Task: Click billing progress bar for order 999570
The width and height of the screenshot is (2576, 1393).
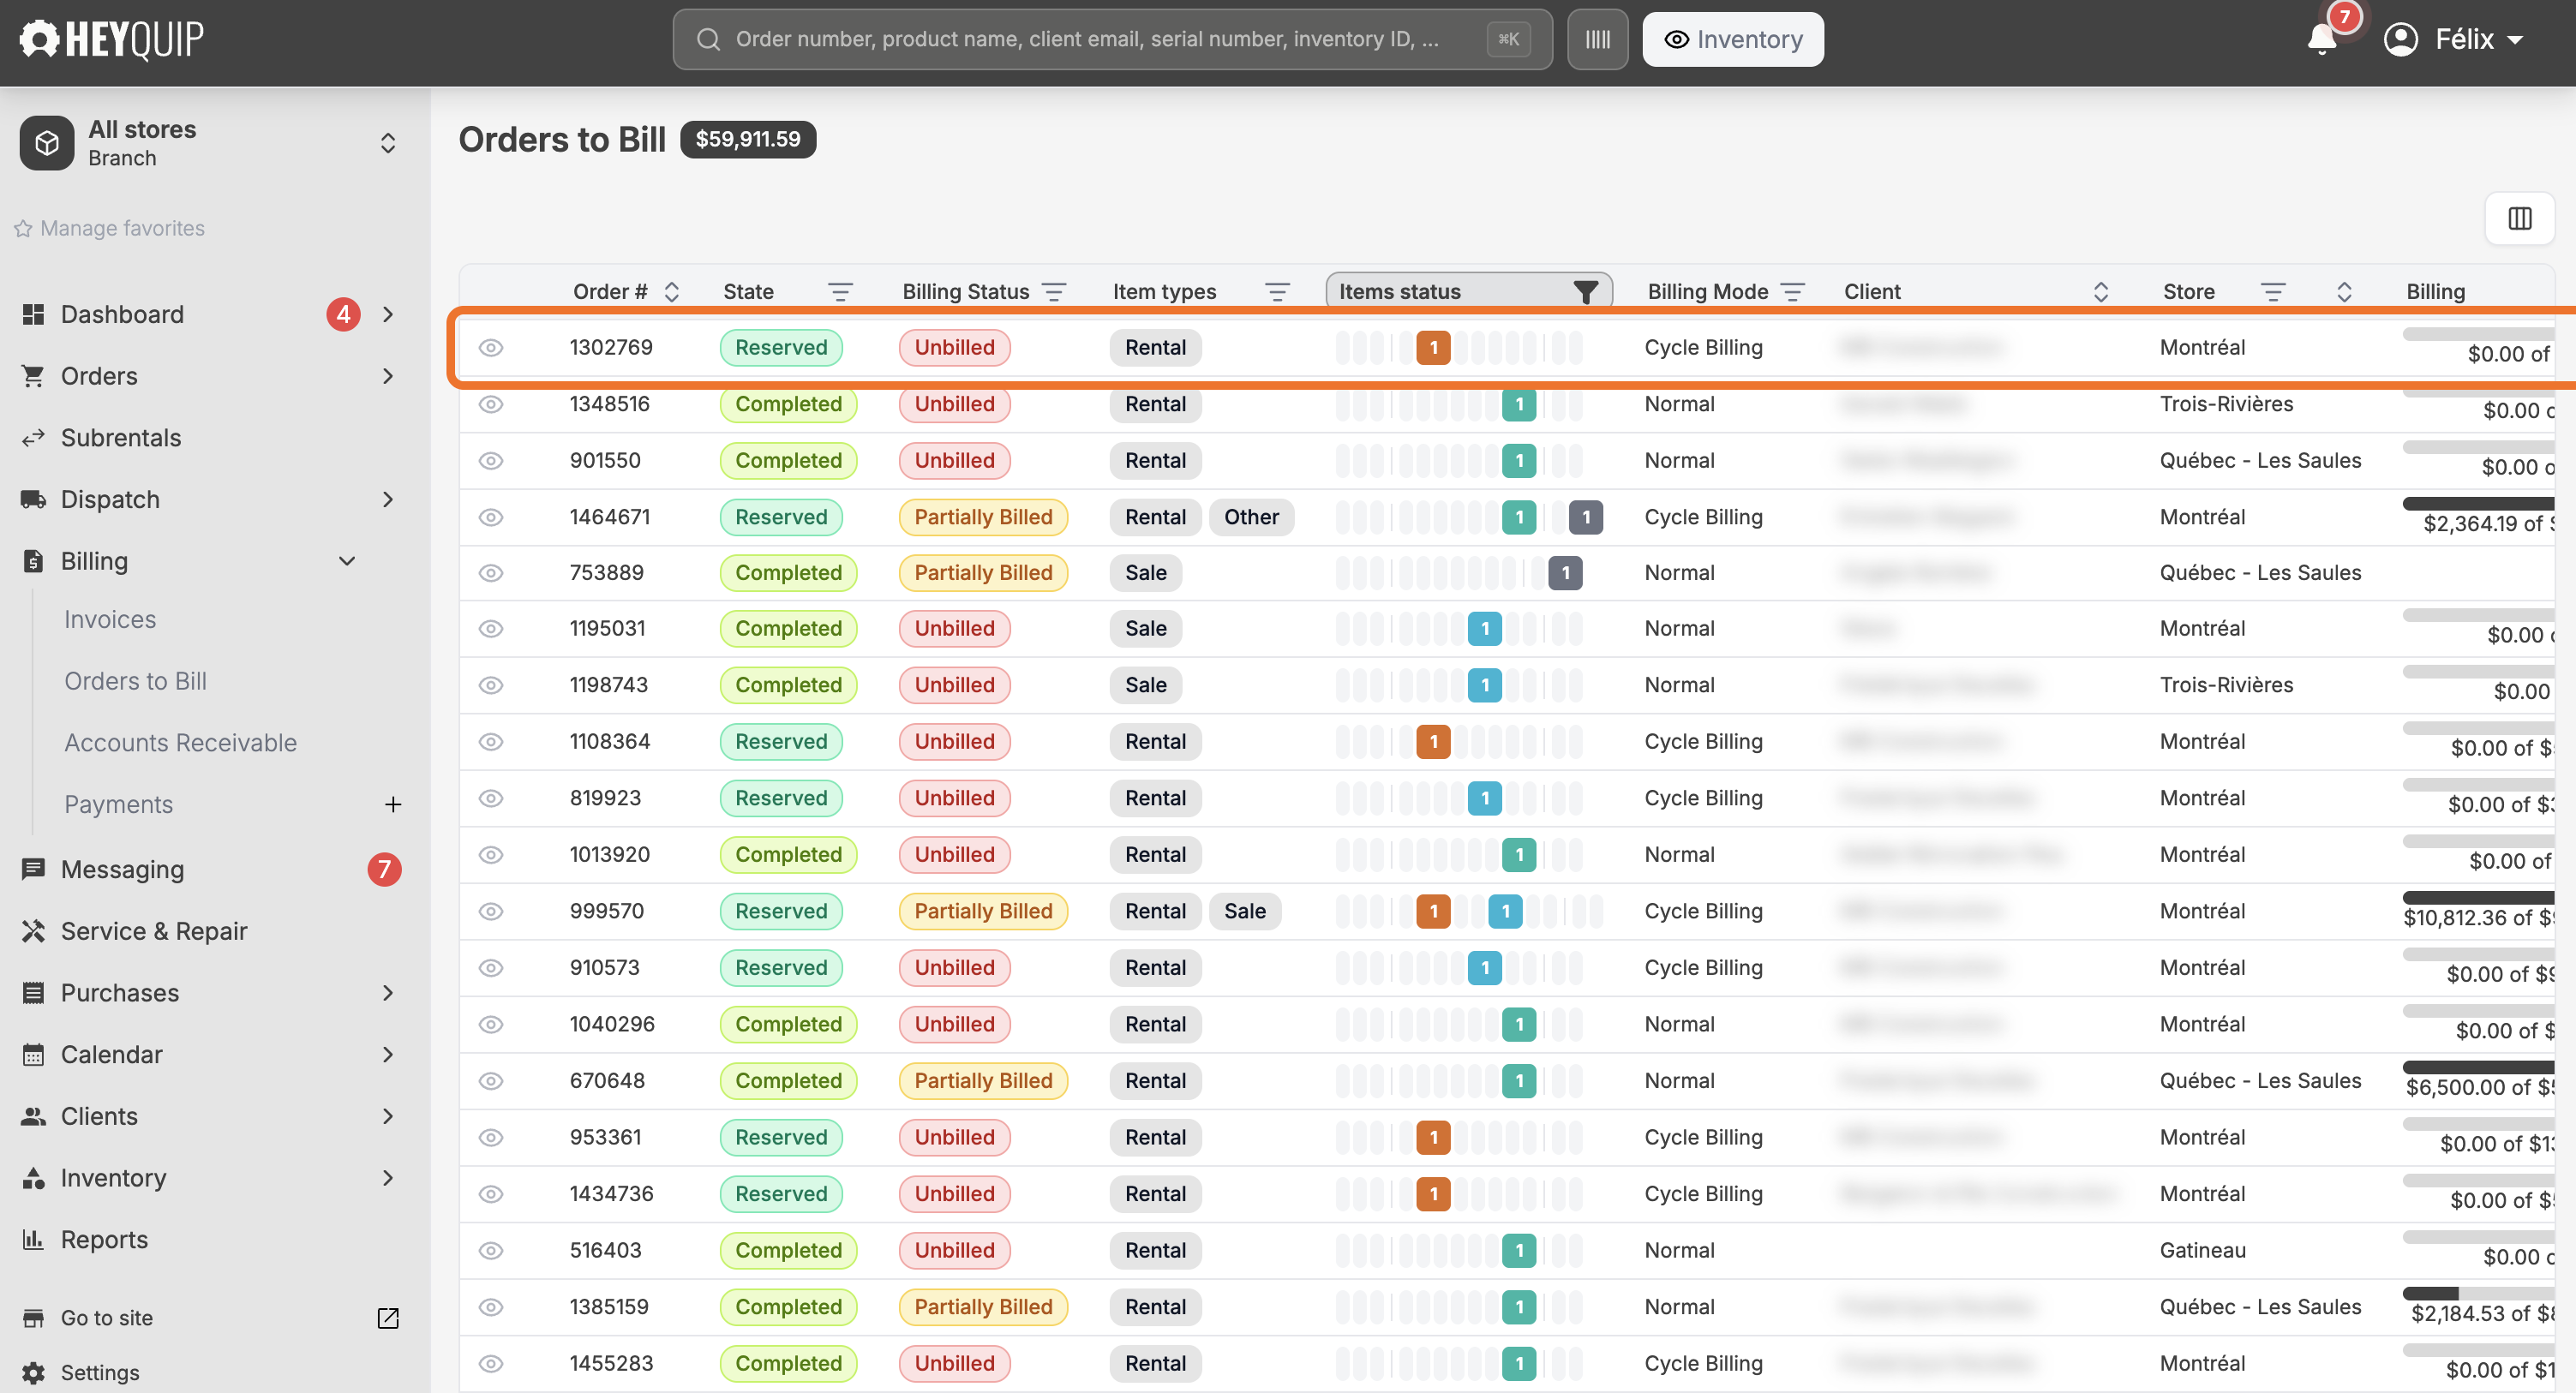Action: click(x=2478, y=897)
